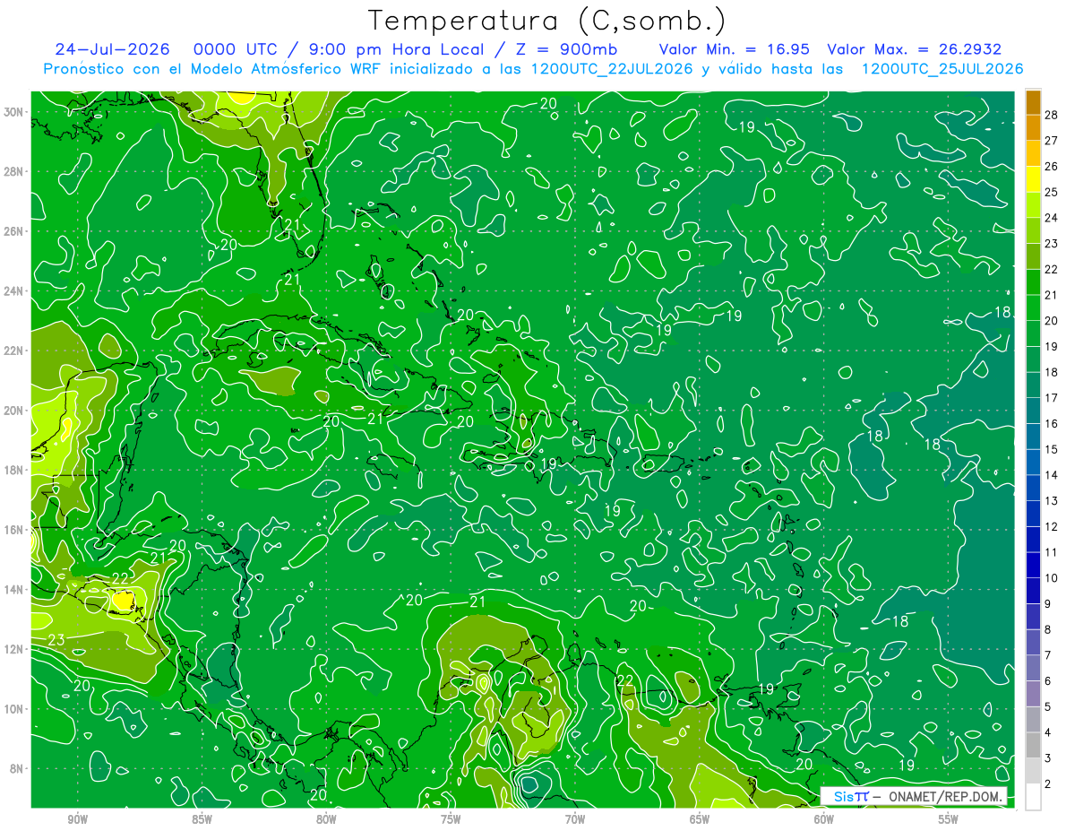Viewport: 1075px width, 831px height.
Task: Click the '28' label on the color scale
Action: tap(1052, 115)
